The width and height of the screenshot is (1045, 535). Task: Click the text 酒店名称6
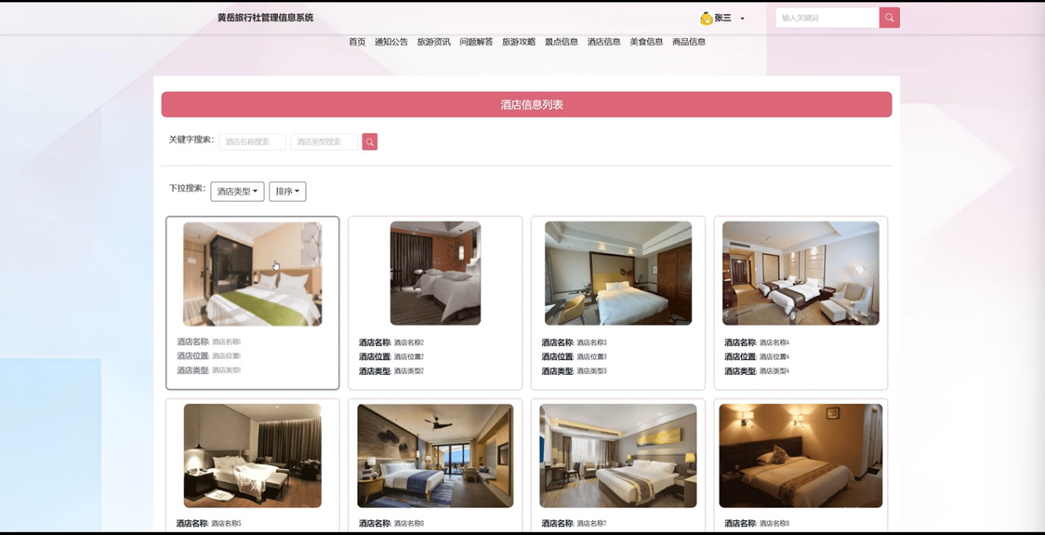[409, 524]
